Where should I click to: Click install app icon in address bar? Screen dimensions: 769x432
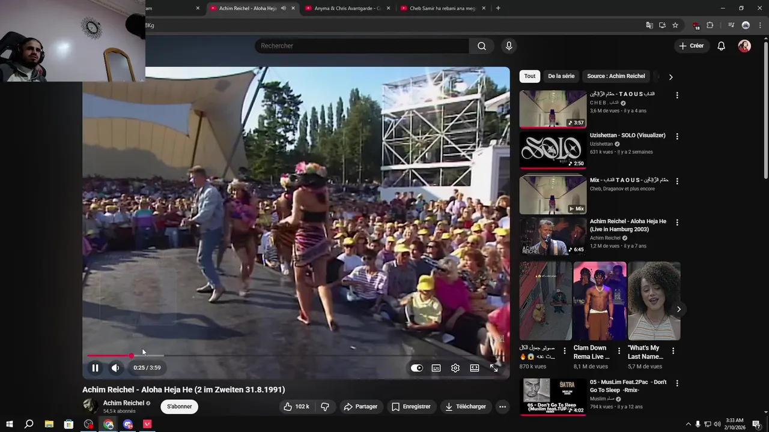click(662, 25)
